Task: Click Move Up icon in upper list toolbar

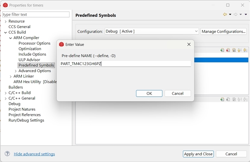Action: click(239, 50)
